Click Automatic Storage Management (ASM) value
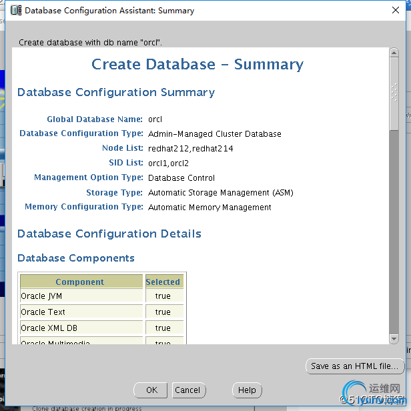This screenshot has height=411, width=411. [x=220, y=193]
